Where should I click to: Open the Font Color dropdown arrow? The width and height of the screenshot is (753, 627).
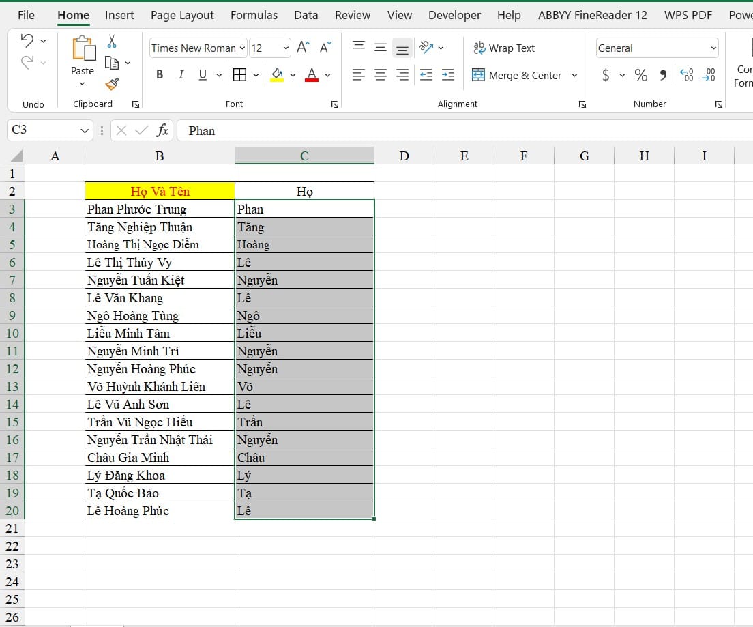327,75
